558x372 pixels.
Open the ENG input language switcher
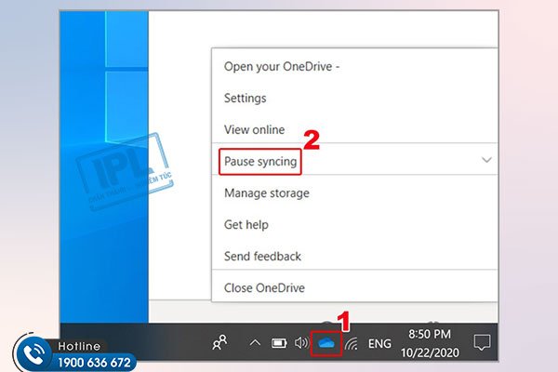(x=379, y=343)
